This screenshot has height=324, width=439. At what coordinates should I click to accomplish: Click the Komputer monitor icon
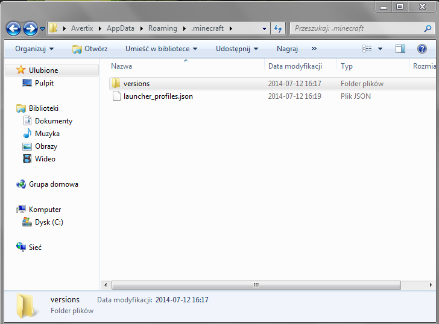(x=21, y=209)
